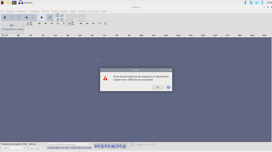Click the Silence audio selection icon
272x152 pixels.
coord(71,20)
